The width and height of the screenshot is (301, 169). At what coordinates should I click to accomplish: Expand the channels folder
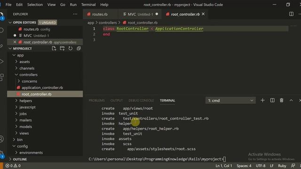tap(45, 68)
